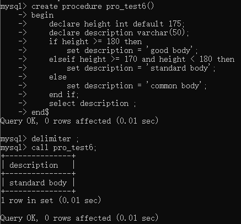Click the 'good body' string literal

click(x=169, y=50)
